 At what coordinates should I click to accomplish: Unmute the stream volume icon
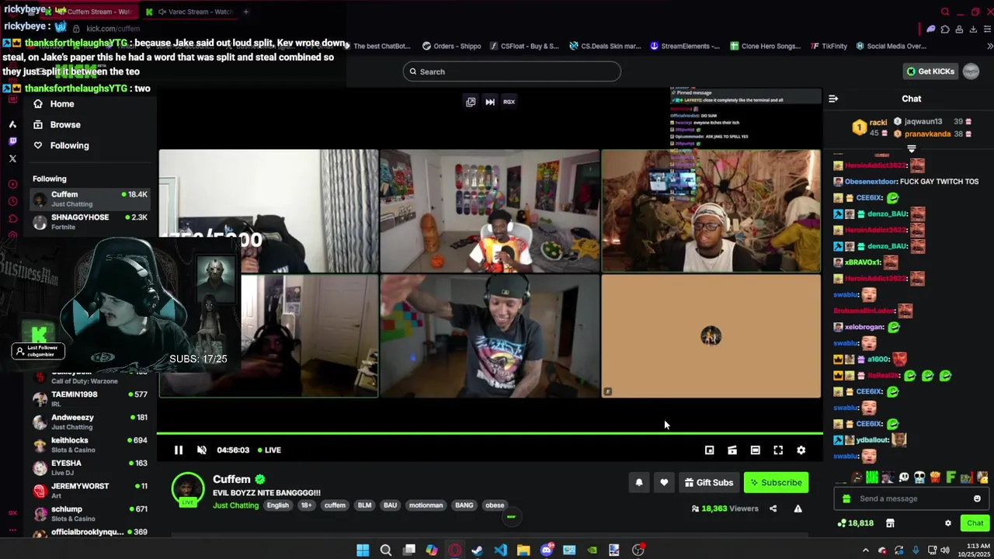pyautogui.click(x=202, y=450)
